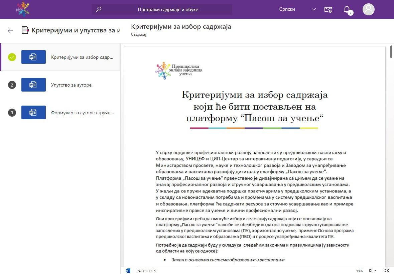Click the course title Критеријуми и упутства
Viewport: 394px width, 274px height.
point(76,30)
